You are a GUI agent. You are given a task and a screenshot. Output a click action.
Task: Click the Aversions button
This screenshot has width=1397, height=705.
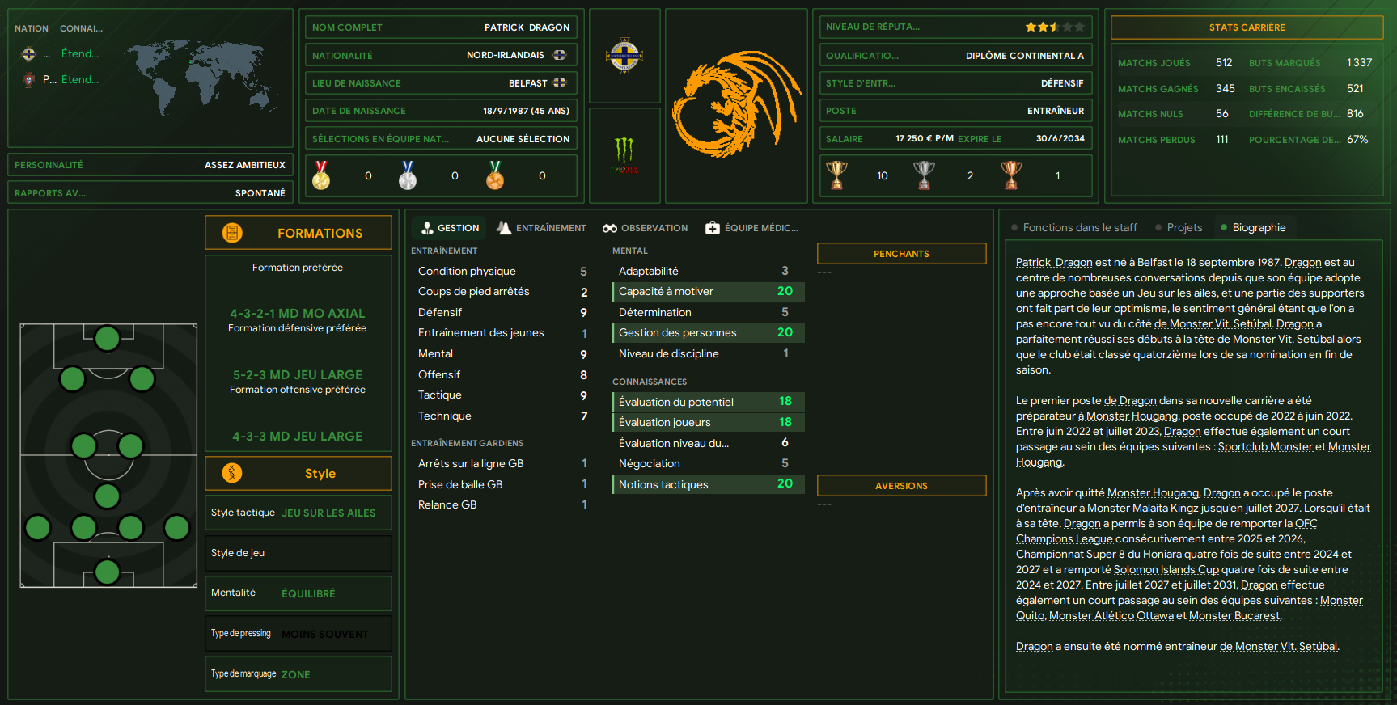[901, 486]
